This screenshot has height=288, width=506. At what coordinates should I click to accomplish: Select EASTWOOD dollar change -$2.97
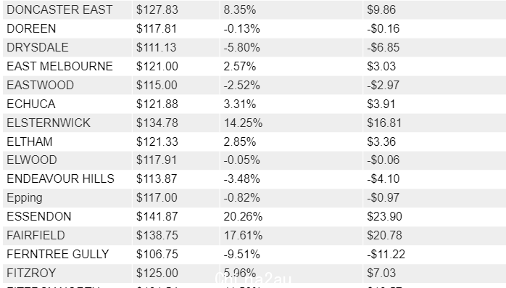pyautogui.click(x=383, y=85)
